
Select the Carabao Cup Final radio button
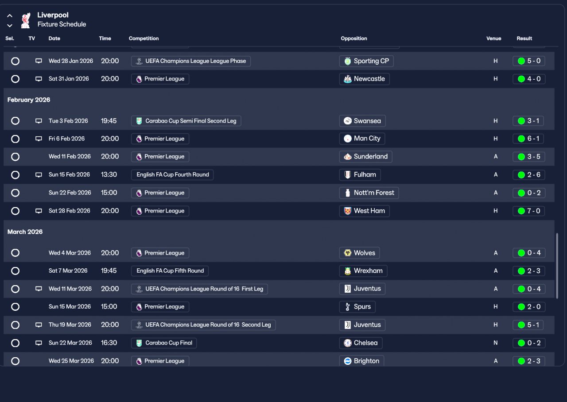point(15,343)
